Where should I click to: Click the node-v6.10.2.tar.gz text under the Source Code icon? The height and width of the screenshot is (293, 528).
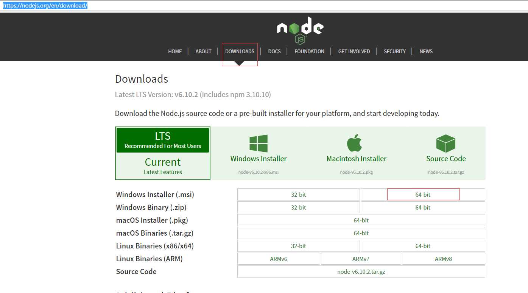[x=446, y=172]
